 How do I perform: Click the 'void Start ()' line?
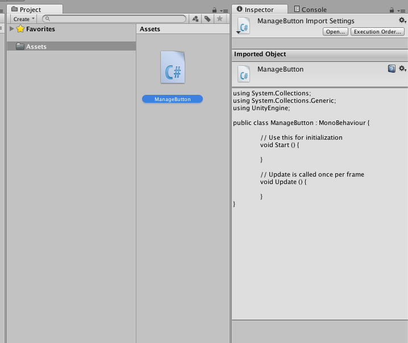[x=280, y=145]
